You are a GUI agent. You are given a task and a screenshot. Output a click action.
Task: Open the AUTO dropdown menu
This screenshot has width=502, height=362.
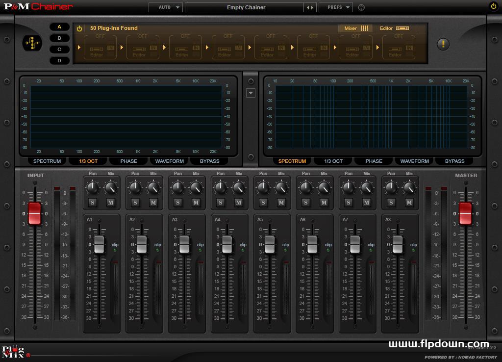pos(165,7)
